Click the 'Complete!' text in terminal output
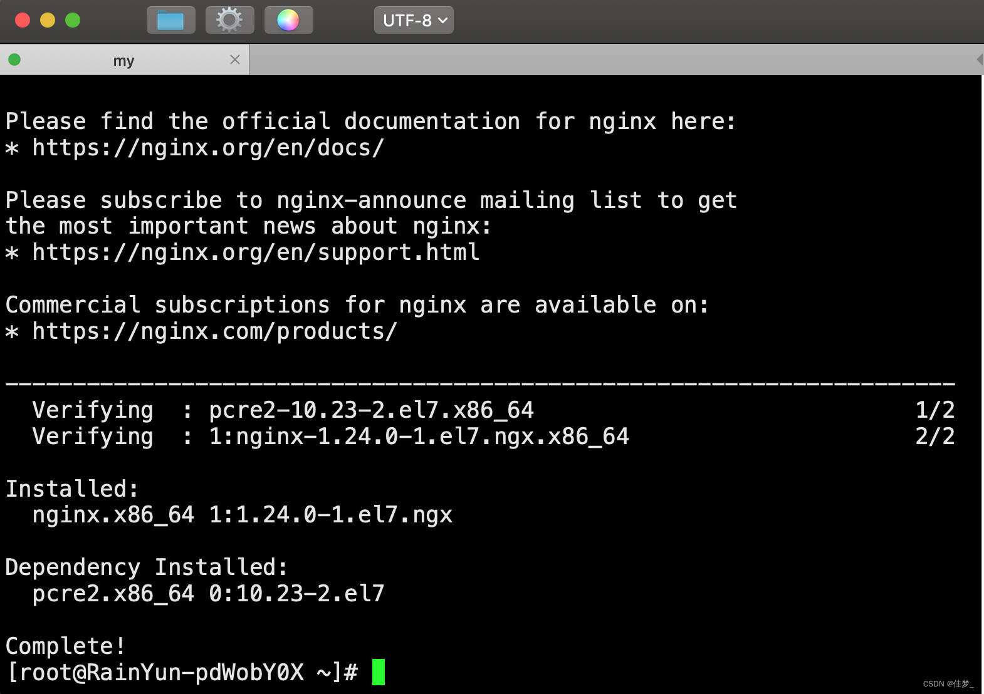 pos(65,646)
